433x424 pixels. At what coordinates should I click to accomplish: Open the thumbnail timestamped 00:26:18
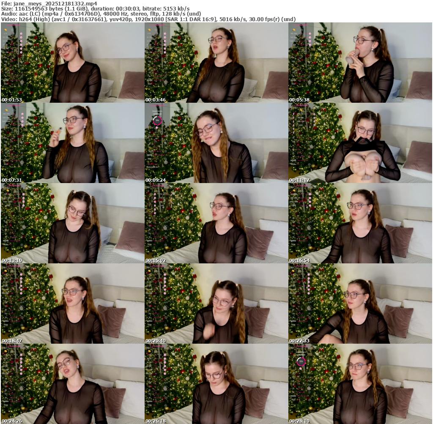click(x=216, y=384)
